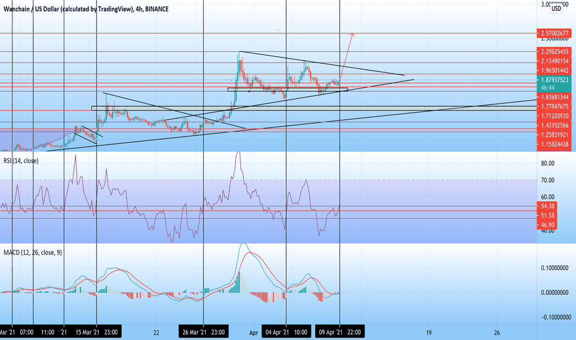Open the USD currency selector

556,8
